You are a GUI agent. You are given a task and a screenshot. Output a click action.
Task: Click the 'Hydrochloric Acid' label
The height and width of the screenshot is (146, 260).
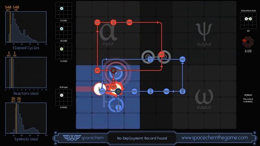pos(248,11)
